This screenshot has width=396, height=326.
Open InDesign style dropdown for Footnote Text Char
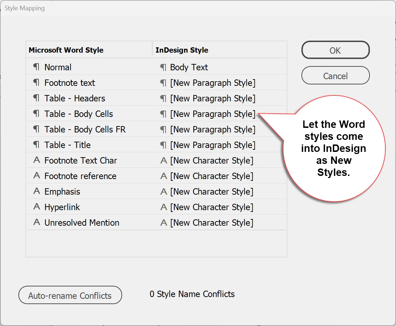[x=212, y=160]
